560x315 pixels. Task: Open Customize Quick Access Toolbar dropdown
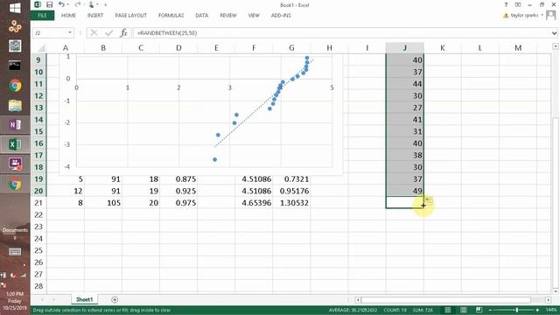pyautogui.click(x=105, y=5)
